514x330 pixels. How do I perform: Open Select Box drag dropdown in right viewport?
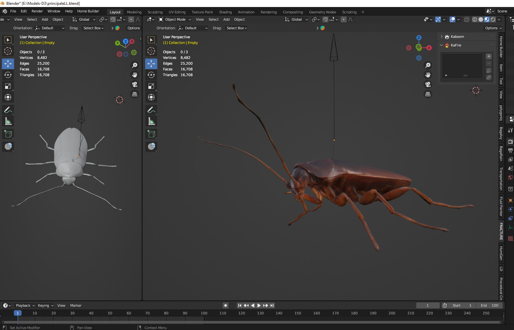[x=237, y=28]
